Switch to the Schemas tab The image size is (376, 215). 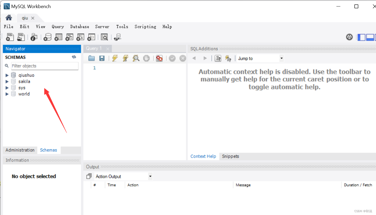[x=48, y=150]
